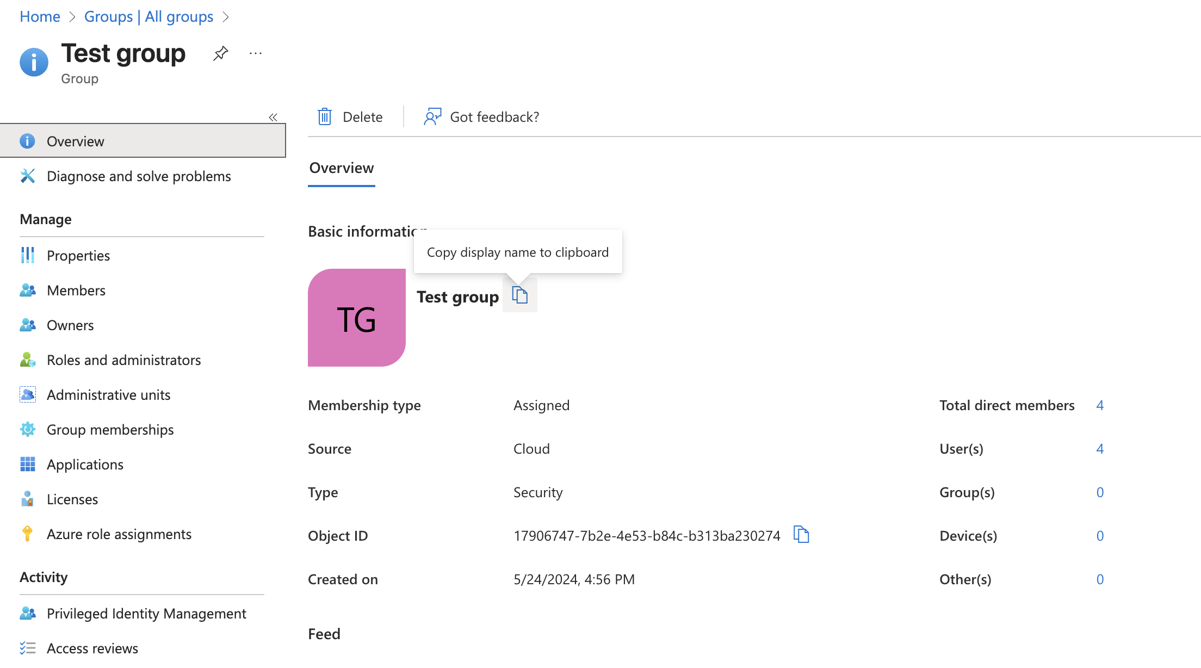Viewport: 1201px width, 668px height.
Task: Click the Azure role assignments key icon
Action: pyautogui.click(x=28, y=534)
